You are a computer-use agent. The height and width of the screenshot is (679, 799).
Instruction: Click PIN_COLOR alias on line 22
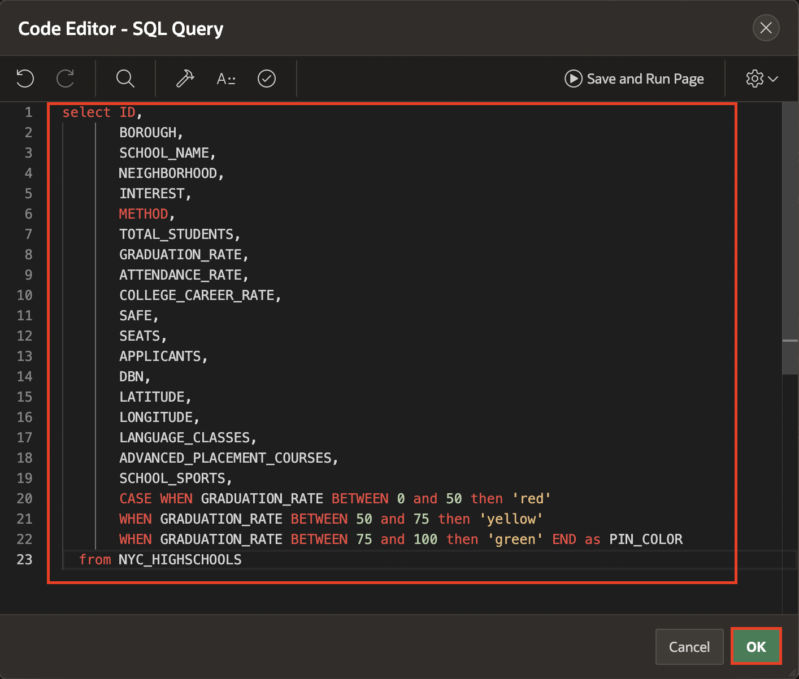(x=646, y=539)
